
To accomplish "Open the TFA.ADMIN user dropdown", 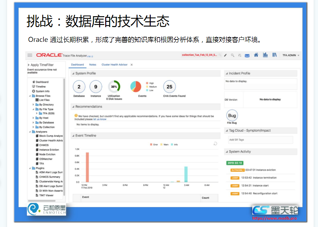I will (290, 55).
